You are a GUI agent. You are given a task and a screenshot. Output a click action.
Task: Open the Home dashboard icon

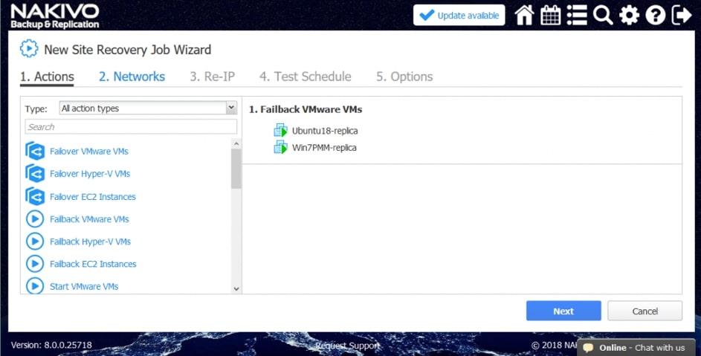[524, 16]
